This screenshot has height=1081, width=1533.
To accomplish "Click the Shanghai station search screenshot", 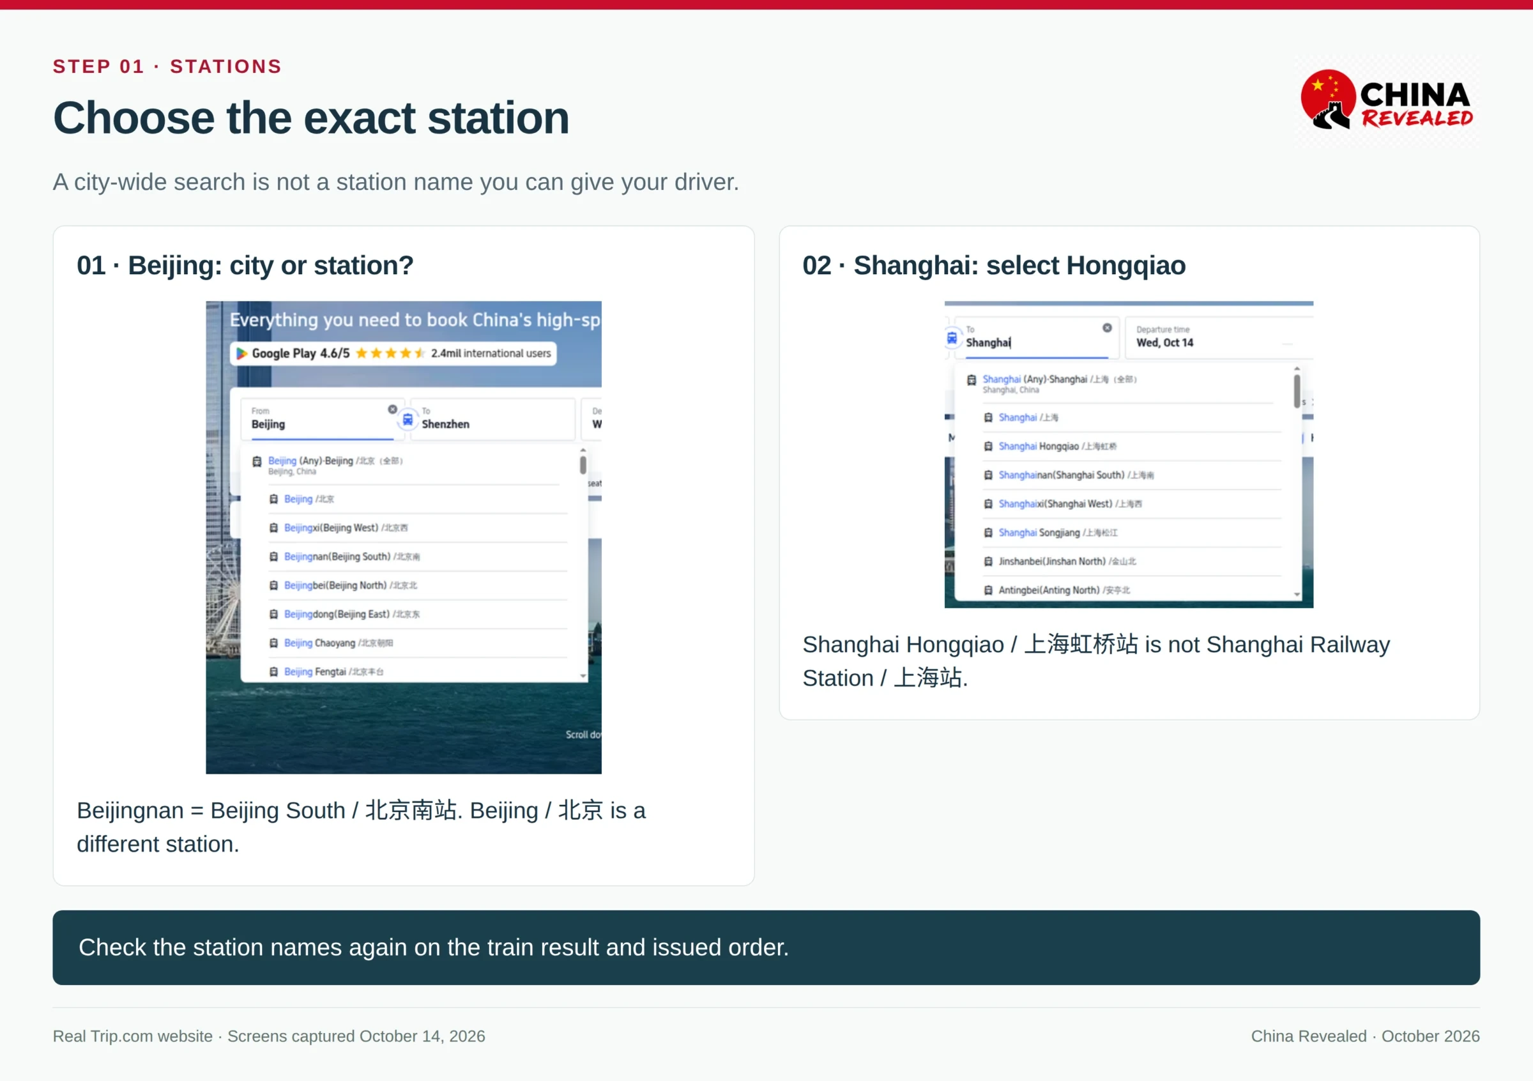I will [1129, 455].
